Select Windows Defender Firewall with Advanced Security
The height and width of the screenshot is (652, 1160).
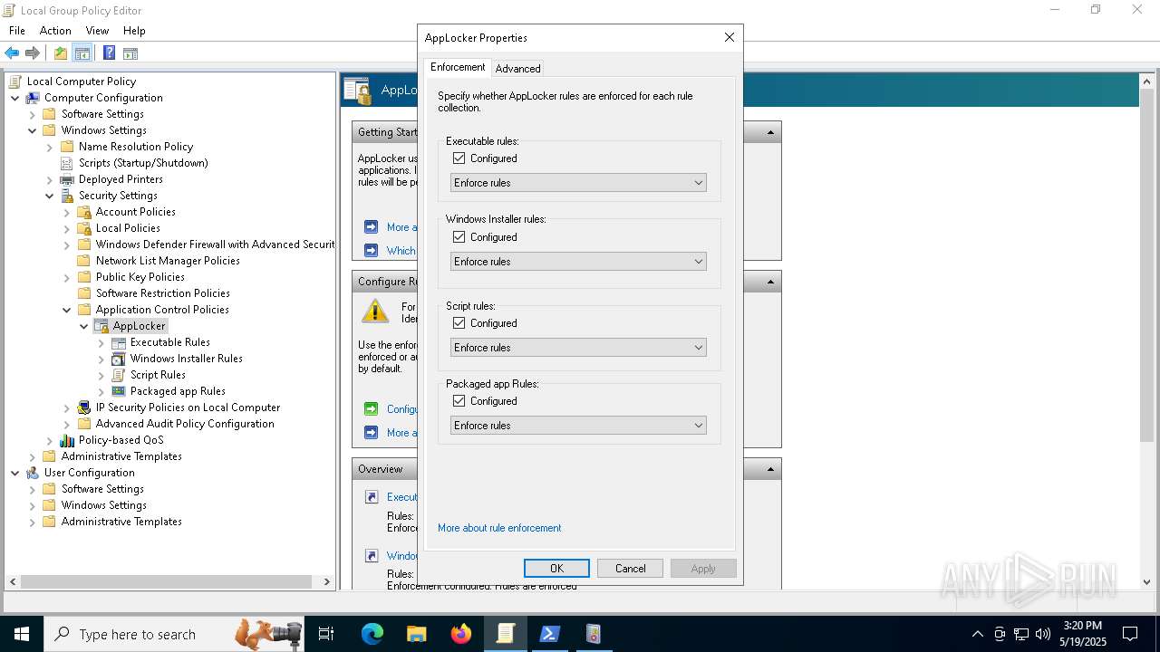click(215, 244)
